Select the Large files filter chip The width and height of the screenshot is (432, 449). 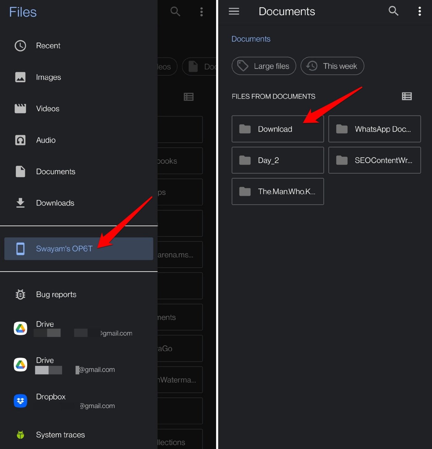pyautogui.click(x=264, y=66)
